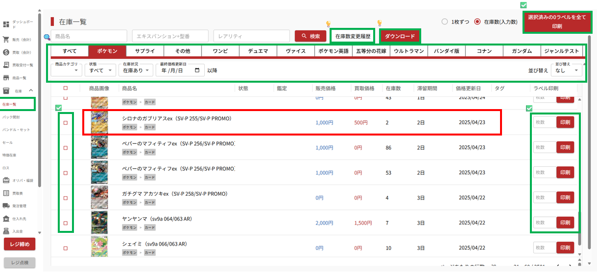Select the 1枚ずつ radio option

coord(445,22)
